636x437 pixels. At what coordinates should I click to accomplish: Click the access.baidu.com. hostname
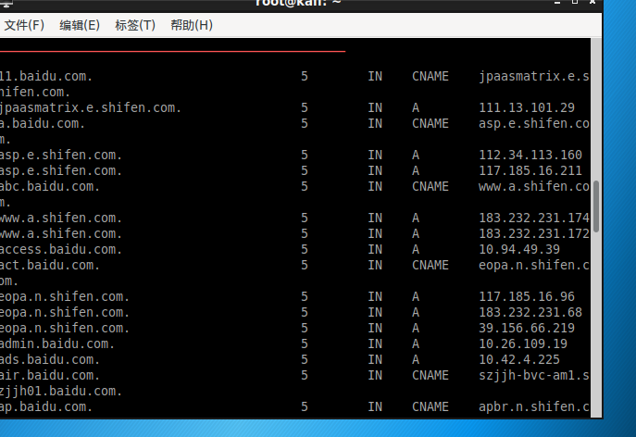point(61,249)
